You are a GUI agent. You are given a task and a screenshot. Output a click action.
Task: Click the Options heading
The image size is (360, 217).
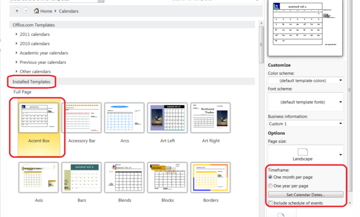(277, 133)
